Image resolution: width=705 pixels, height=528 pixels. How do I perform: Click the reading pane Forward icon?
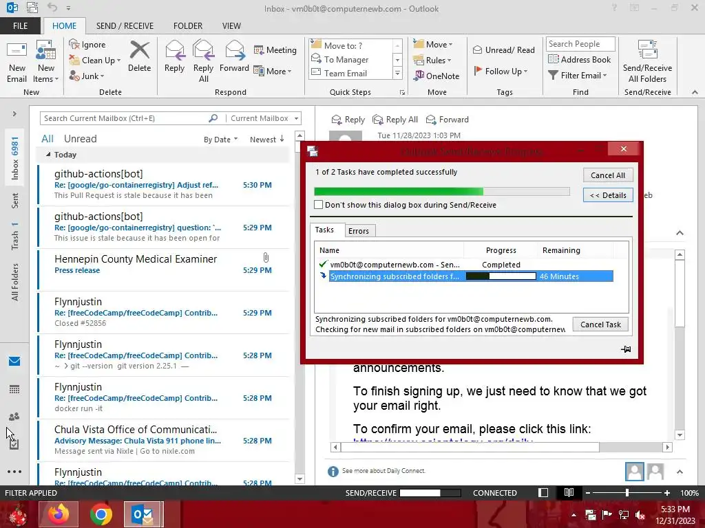tap(431, 120)
